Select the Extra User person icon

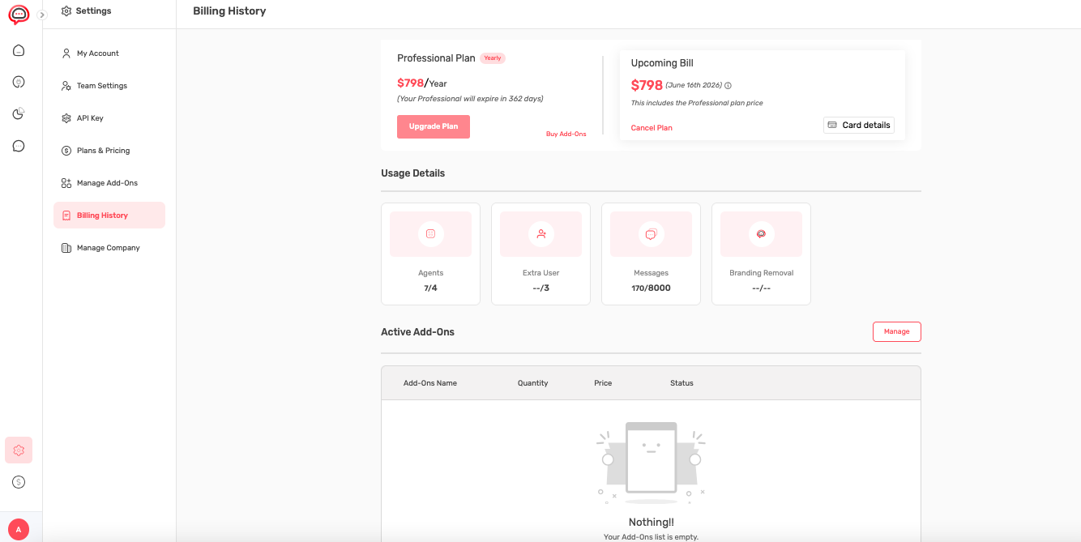click(540, 233)
